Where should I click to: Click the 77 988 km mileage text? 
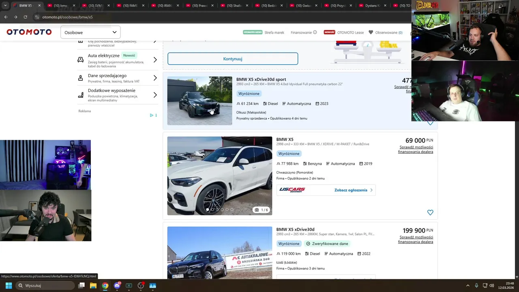point(290,164)
